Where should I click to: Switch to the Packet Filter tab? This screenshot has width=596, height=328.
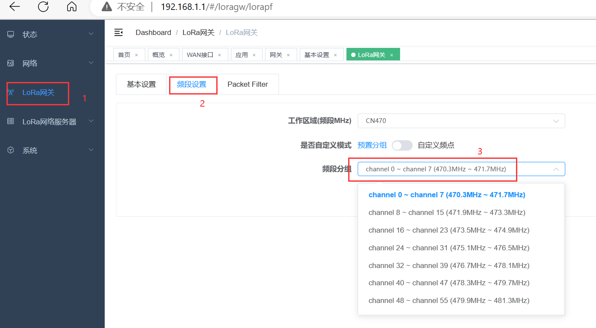pos(248,84)
